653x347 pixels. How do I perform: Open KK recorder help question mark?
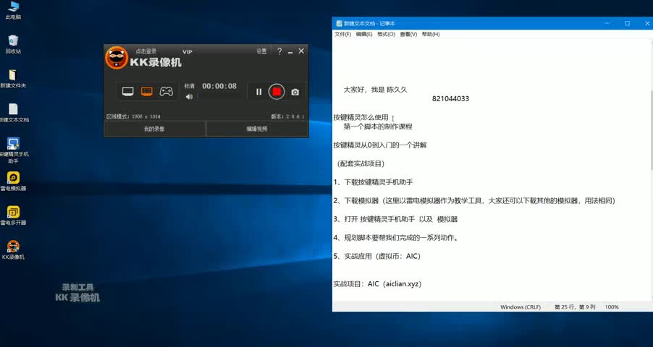279,51
